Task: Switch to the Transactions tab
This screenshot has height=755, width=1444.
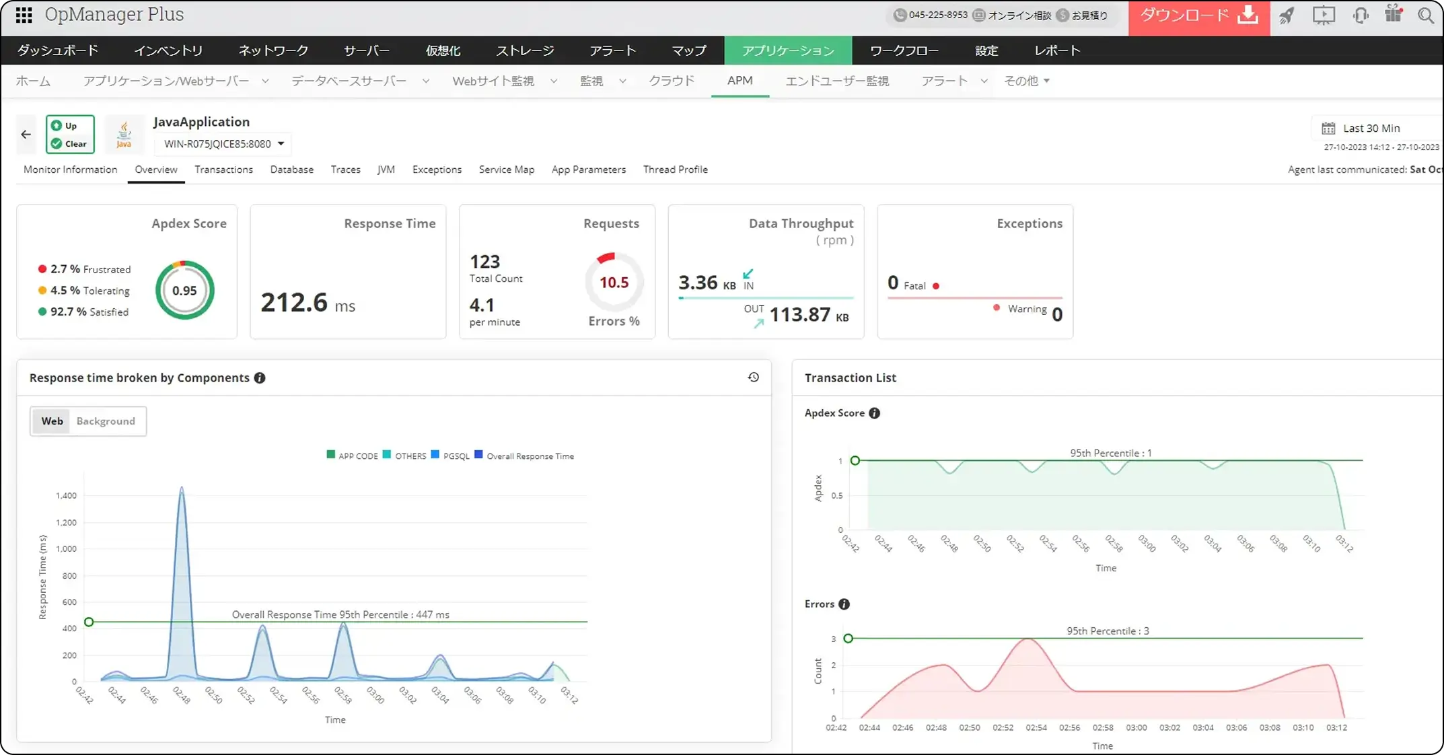Action: click(x=224, y=170)
